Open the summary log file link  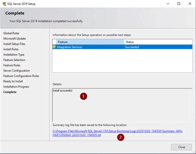(118, 133)
